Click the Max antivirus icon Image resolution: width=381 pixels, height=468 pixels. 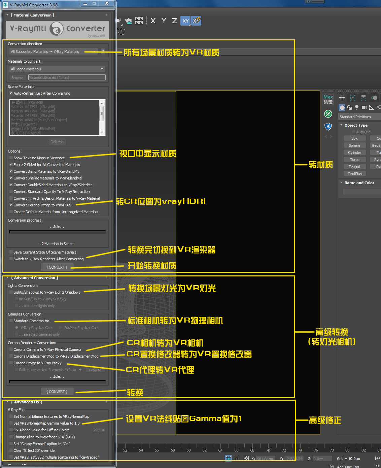coord(328,99)
